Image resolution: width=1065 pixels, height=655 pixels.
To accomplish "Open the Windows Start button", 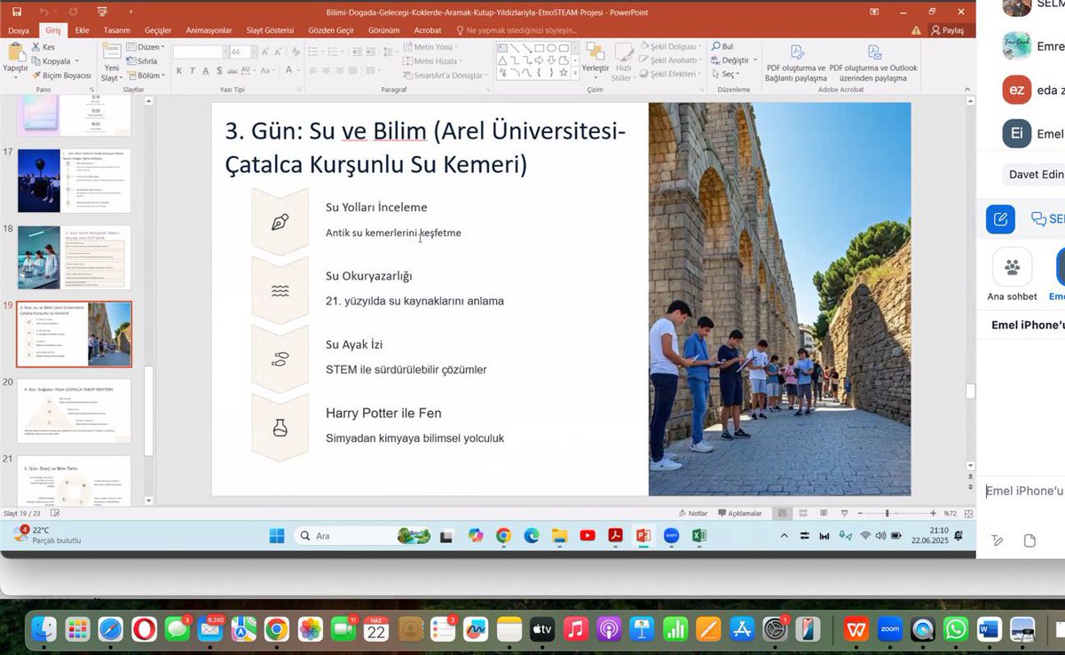I will [277, 535].
